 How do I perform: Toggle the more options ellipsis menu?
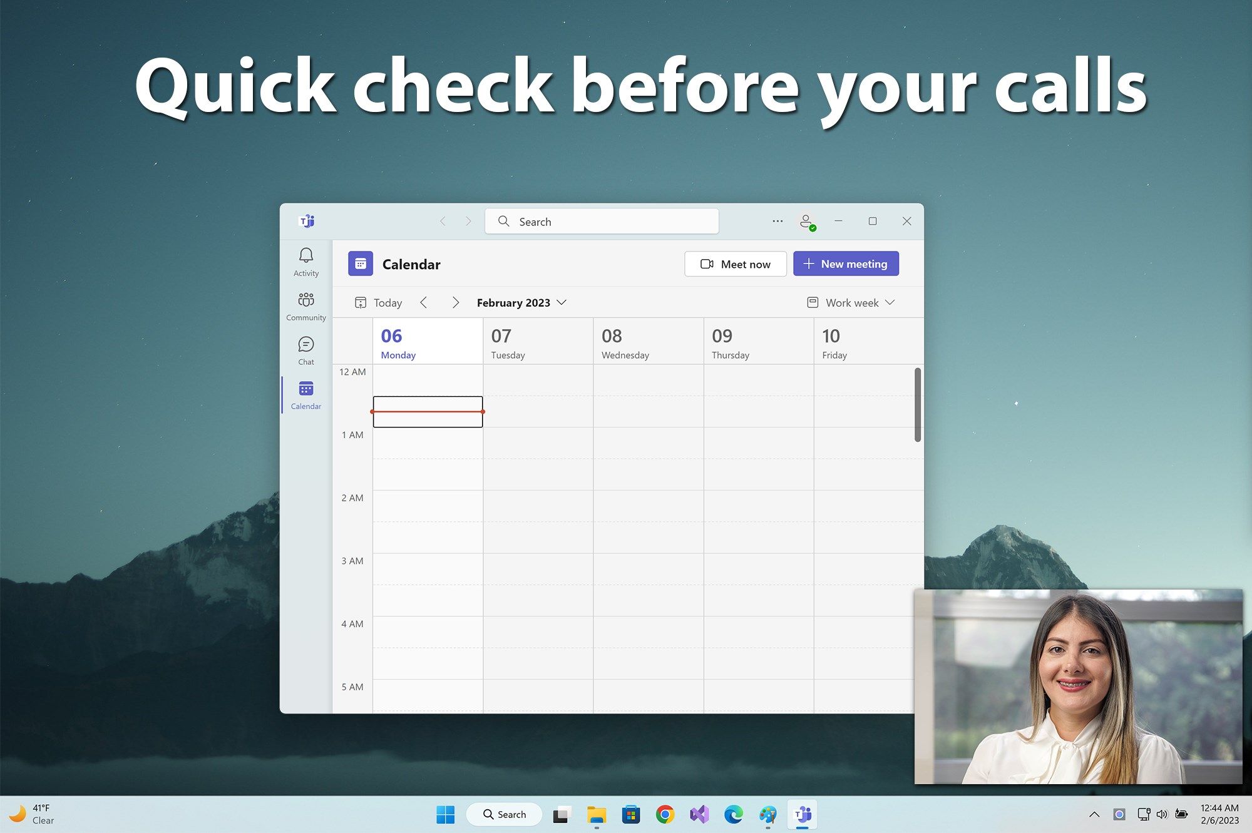tap(776, 220)
